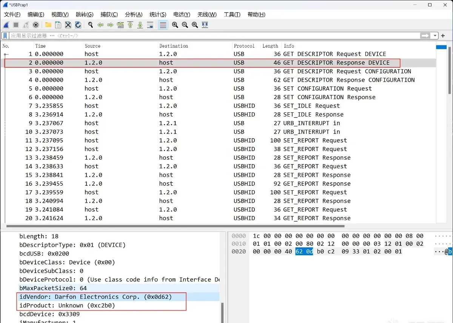
Task: Sort by the No. column header
Action: point(17,46)
